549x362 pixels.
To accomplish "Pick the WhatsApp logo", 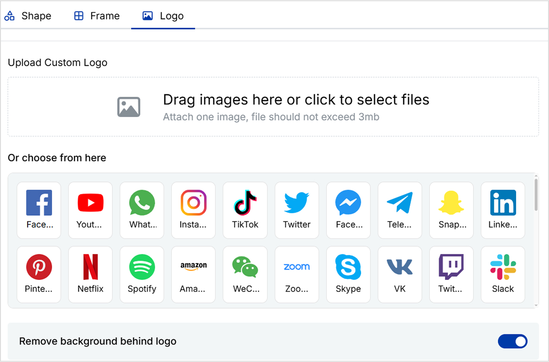I will click(142, 210).
